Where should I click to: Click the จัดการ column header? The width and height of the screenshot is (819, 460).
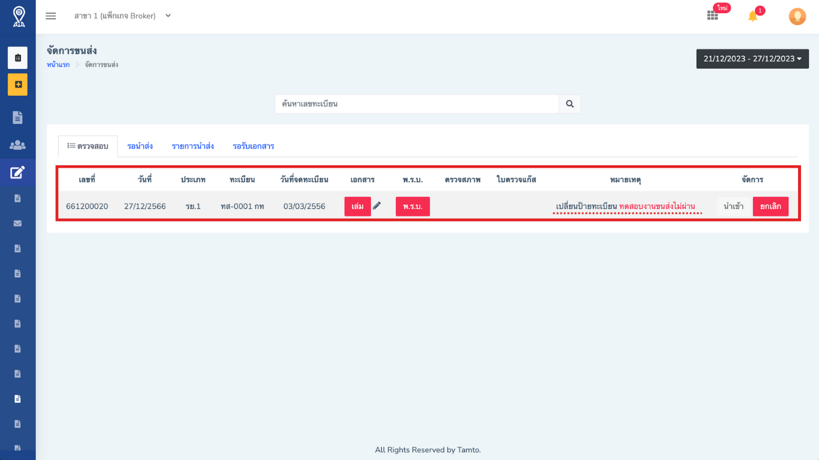click(752, 180)
